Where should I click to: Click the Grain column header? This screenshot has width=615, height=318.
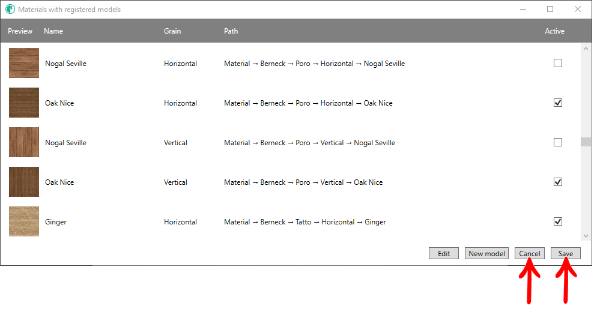(x=172, y=31)
